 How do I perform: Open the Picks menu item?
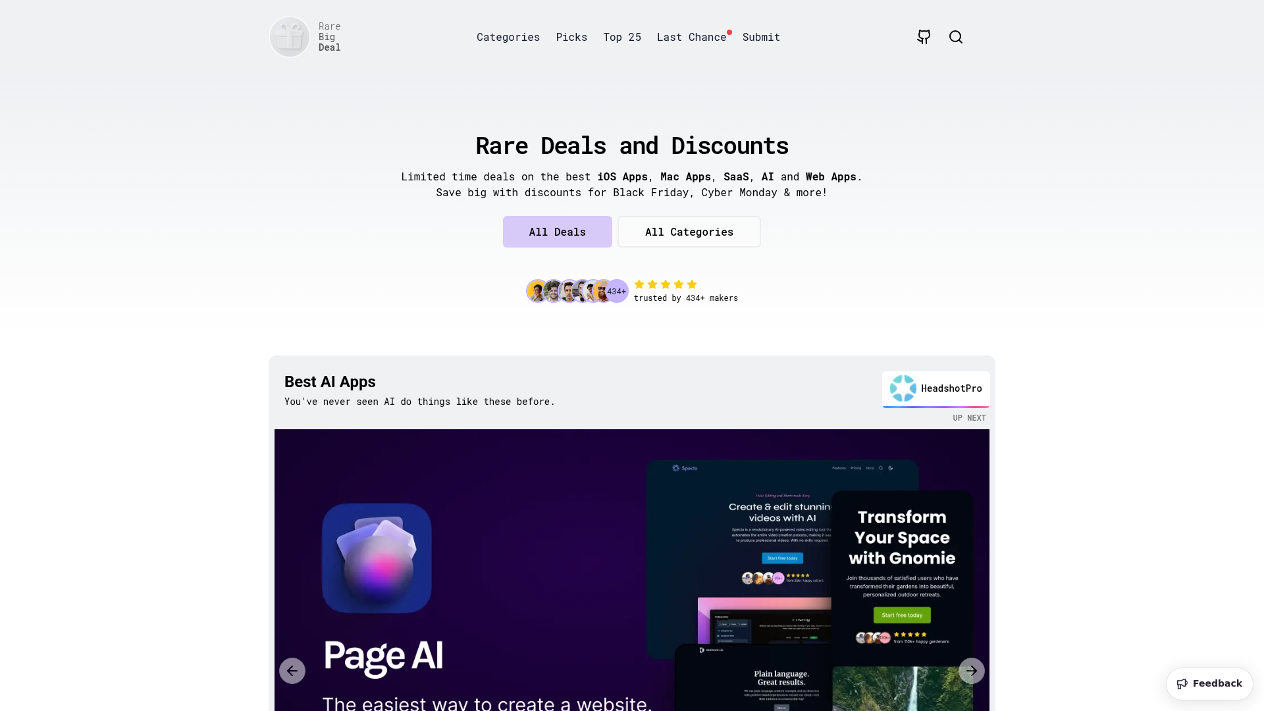click(x=571, y=37)
